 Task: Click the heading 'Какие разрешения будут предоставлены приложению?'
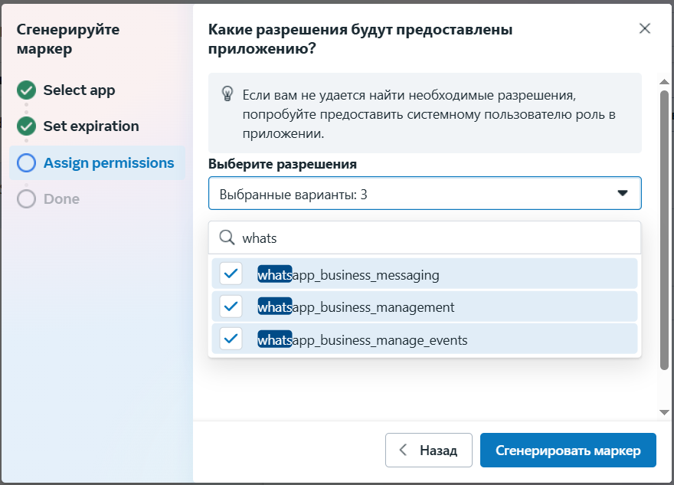[360, 39]
